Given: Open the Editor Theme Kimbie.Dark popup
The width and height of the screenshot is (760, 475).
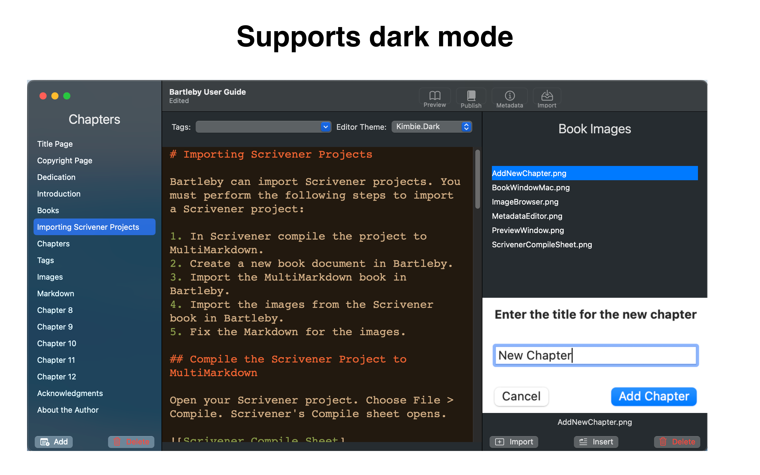Looking at the screenshot, I should click(431, 126).
